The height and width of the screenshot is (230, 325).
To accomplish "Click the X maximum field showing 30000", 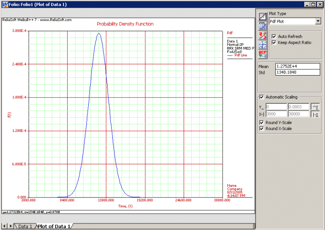I will pos(298,114).
